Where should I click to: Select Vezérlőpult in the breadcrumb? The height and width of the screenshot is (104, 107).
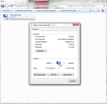pyautogui.click(x=19, y=6)
